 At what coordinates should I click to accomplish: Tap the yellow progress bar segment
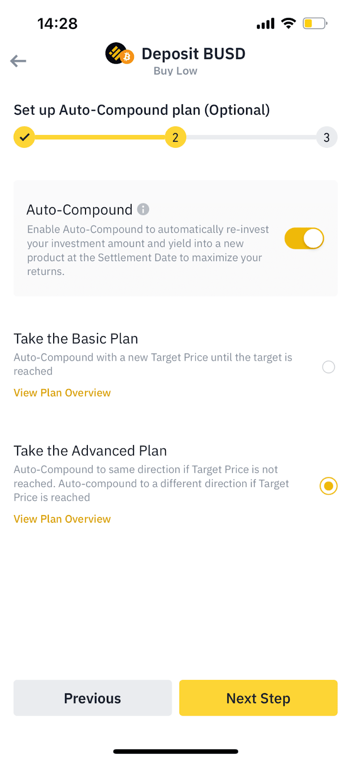100,137
